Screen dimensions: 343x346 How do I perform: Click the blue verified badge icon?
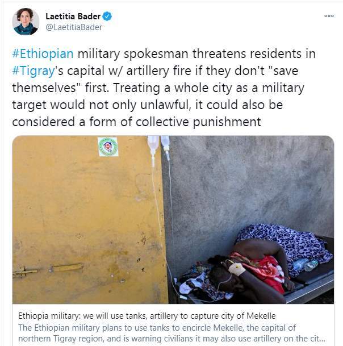coord(107,16)
